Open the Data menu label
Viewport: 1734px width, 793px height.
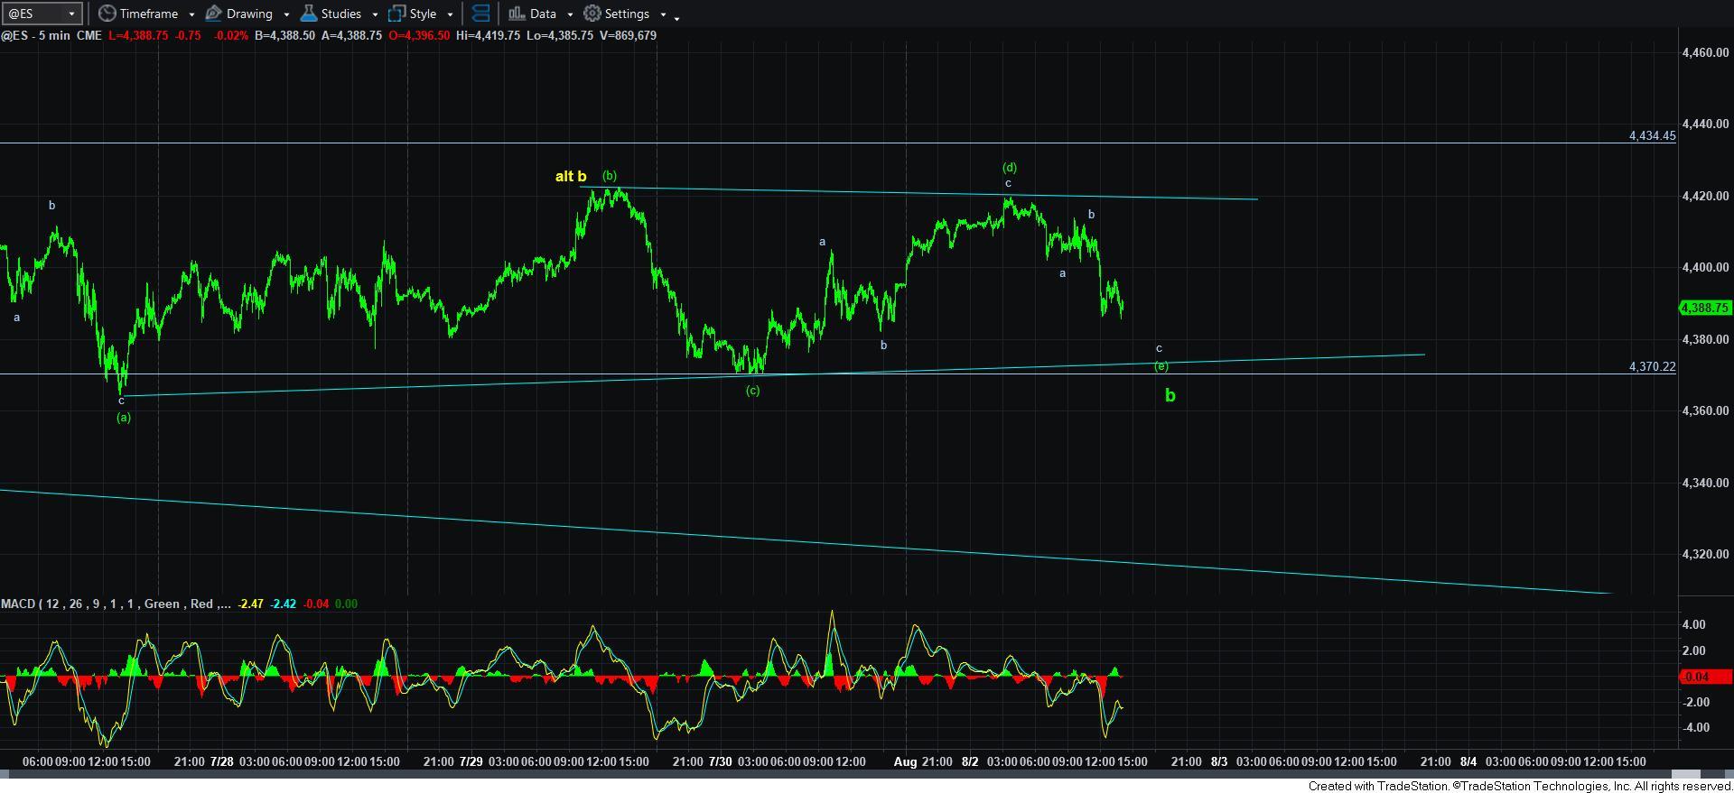(543, 14)
